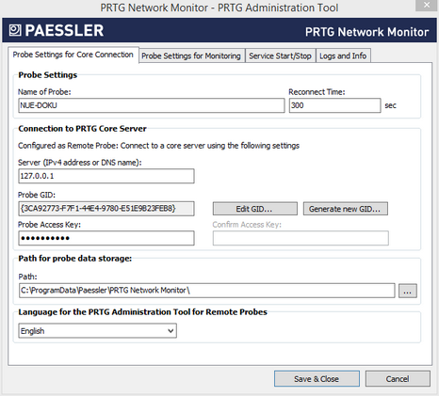439x396 pixels.
Task: Click the 'sec' unit label
Action: [390, 105]
